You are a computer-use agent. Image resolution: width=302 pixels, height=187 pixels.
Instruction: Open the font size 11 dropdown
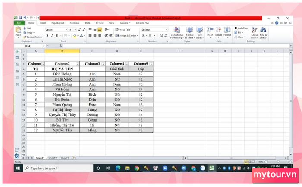point(75,30)
